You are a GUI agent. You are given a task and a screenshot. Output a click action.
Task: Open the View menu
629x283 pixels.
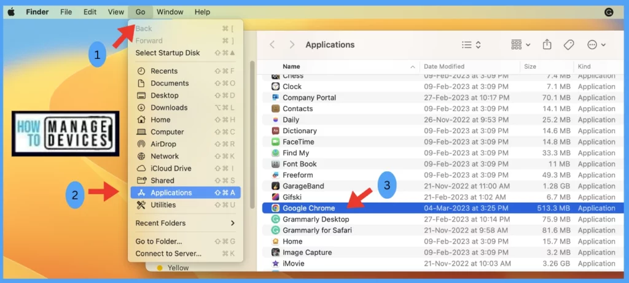pos(115,12)
